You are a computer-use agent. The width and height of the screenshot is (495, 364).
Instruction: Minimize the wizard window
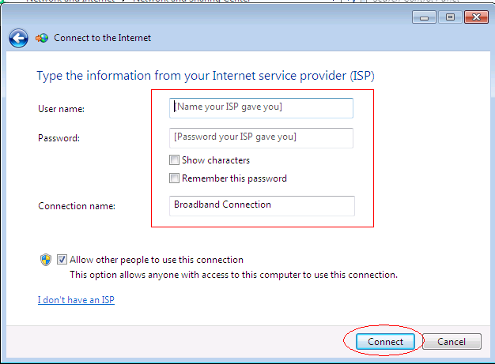pos(424,17)
